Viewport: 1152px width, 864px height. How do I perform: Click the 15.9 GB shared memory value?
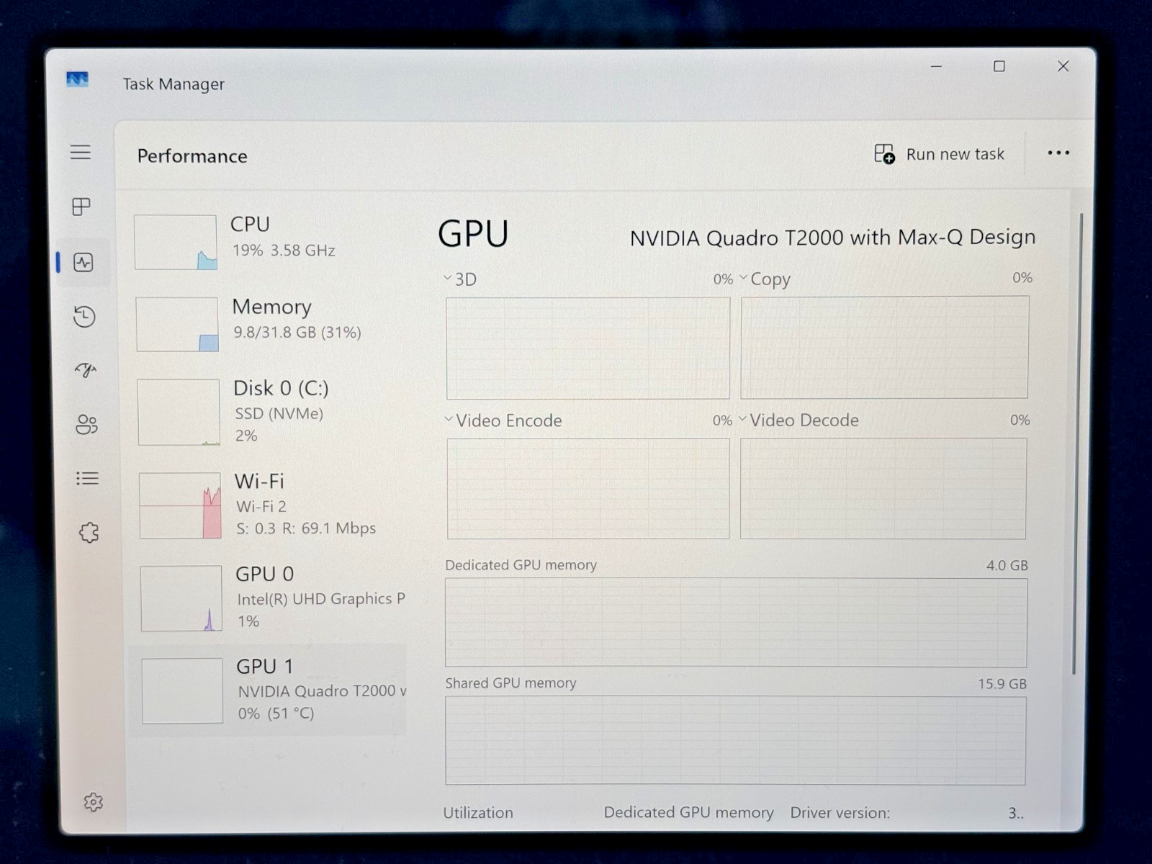click(1002, 684)
